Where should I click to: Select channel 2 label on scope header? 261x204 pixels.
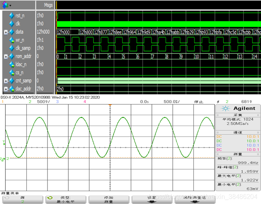(30, 102)
